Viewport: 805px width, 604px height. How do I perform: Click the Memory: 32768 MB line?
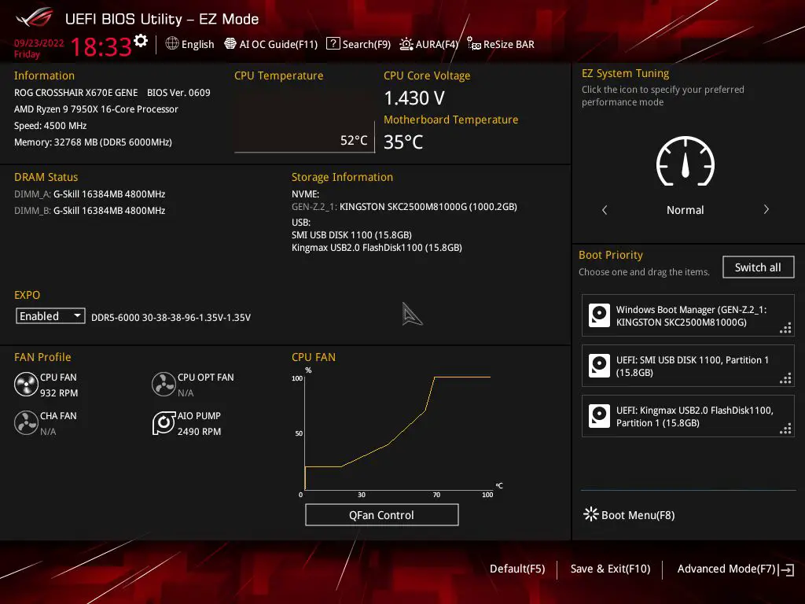pos(93,142)
